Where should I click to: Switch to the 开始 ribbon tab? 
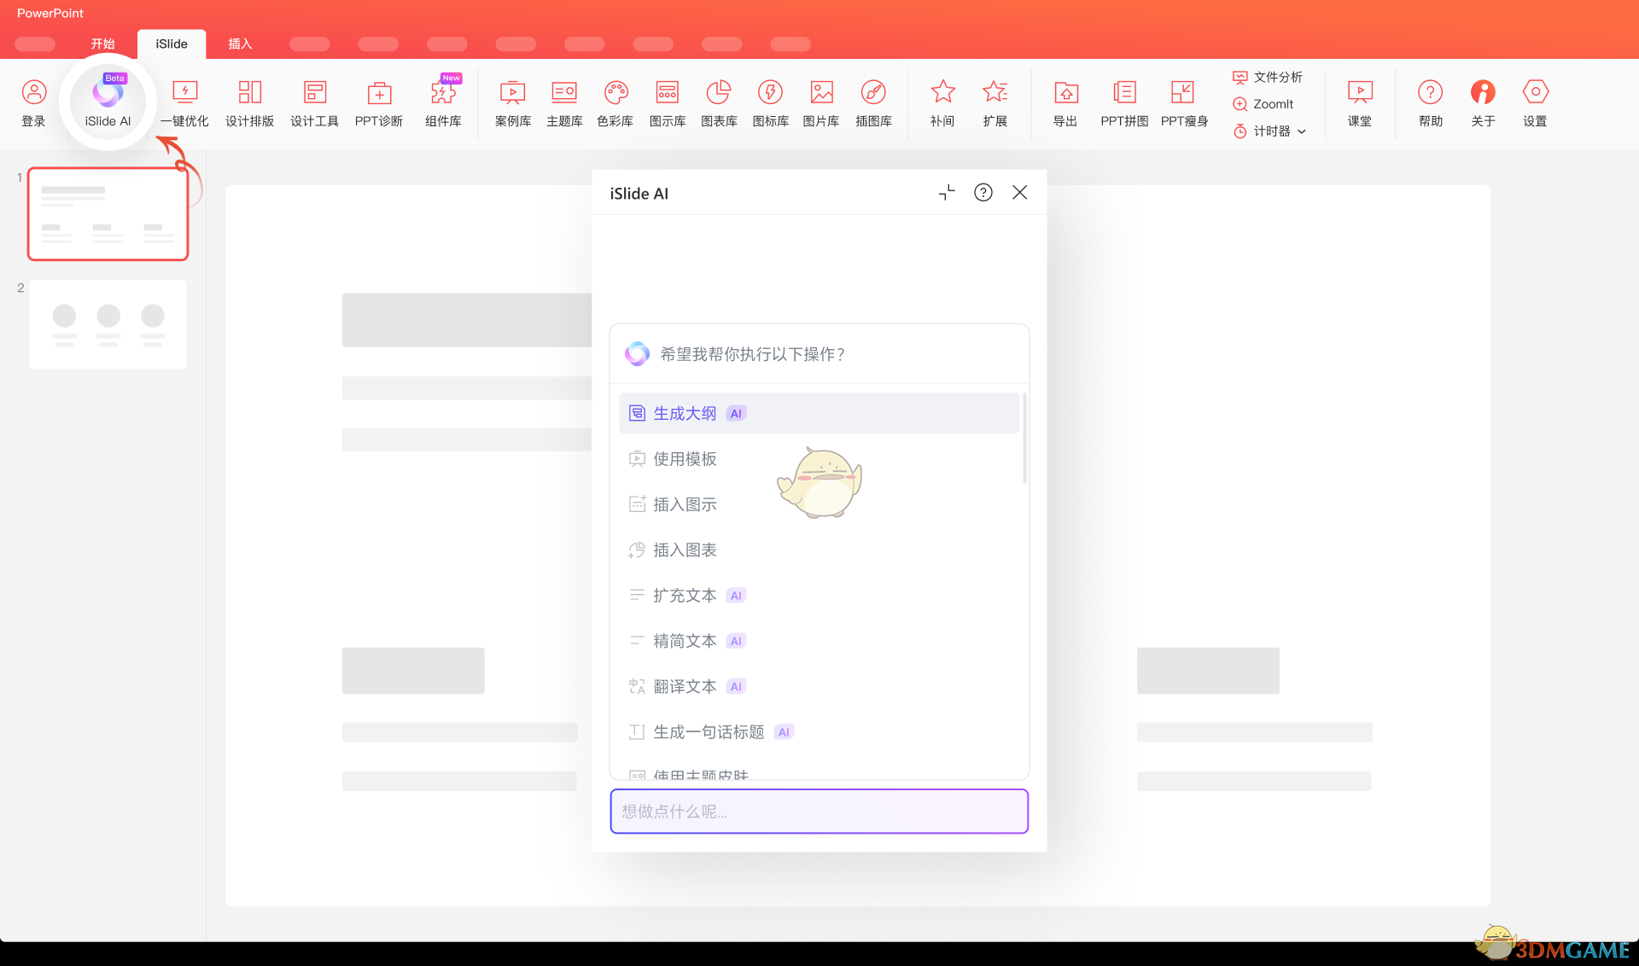103,44
